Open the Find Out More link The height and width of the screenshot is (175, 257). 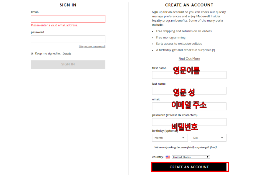189,59
